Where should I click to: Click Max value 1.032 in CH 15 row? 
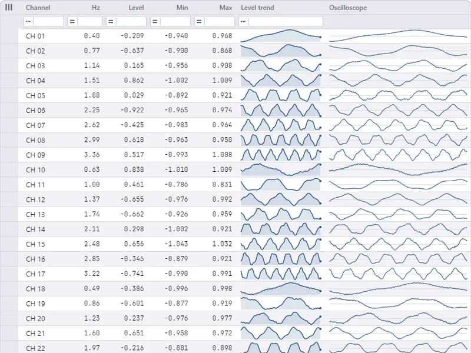coord(223,244)
